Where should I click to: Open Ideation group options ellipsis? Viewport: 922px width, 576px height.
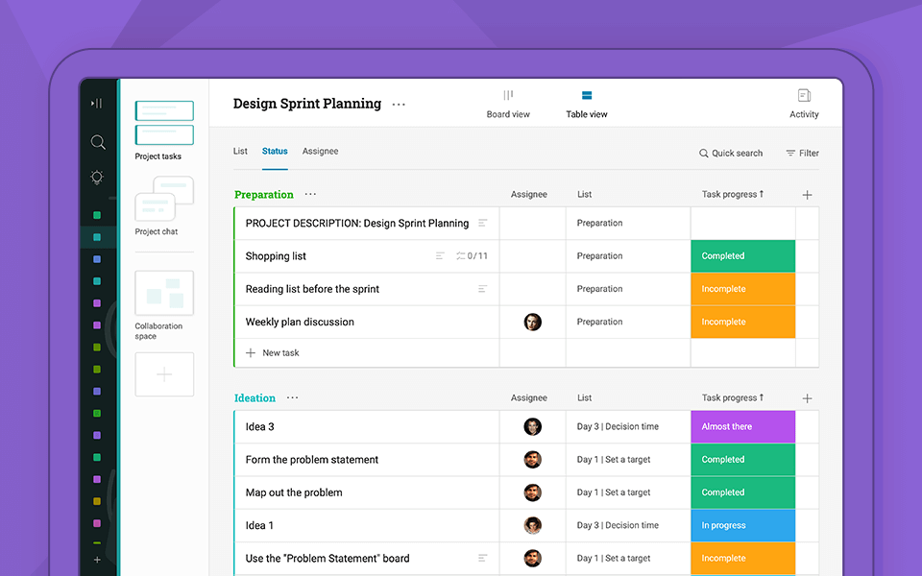pyautogui.click(x=292, y=397)
